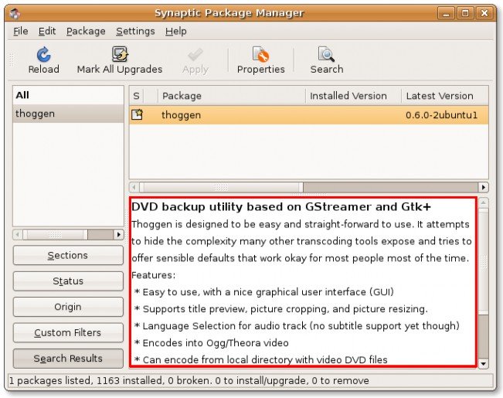Screen dimensions: 503x398
Task: Sort by the Package column header
Action: point(232,96)
